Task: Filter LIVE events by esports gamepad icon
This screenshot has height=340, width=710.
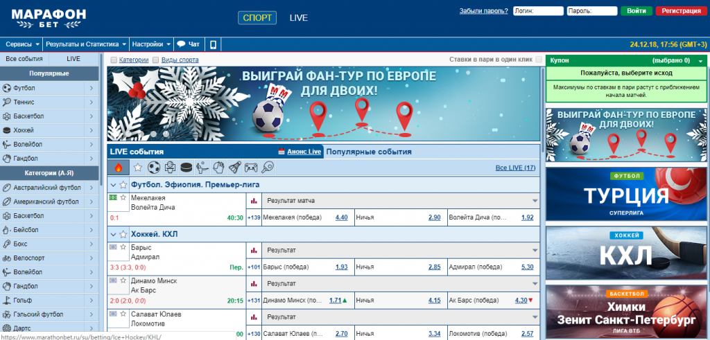Action: click(251, 168)
